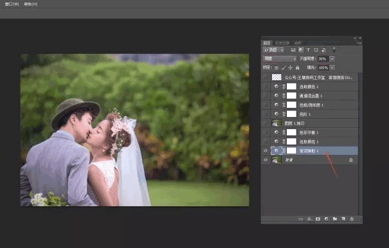Open the opacity slider dropdown arrow
Image resolution: width=389 pixels, height=248 pixels.
coord(332,58)
